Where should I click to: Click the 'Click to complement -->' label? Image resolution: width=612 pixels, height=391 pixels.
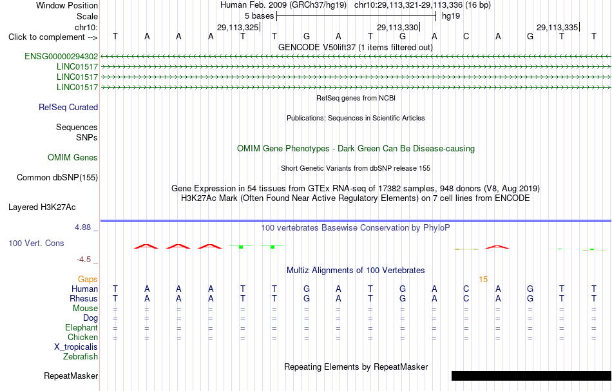53,37
